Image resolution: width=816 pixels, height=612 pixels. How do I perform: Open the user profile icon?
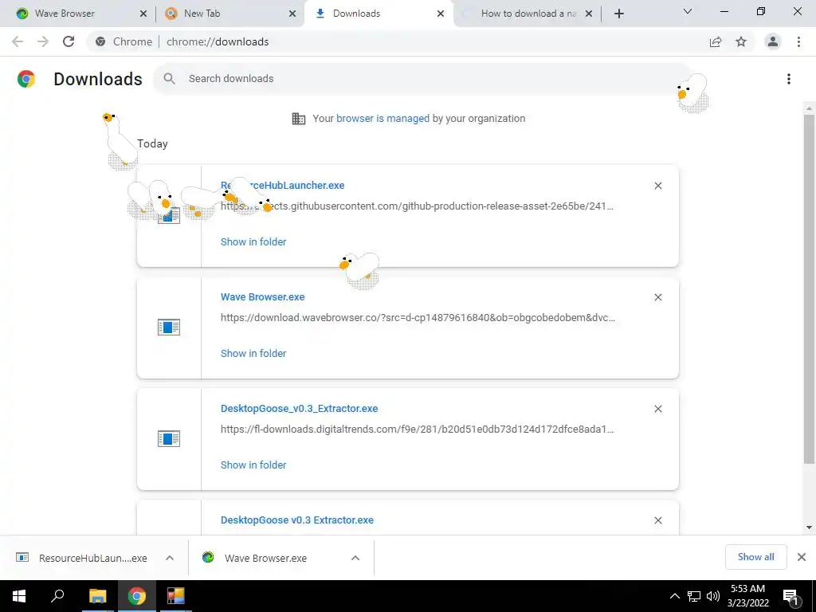pyautogui.click(x=773, y=41)
